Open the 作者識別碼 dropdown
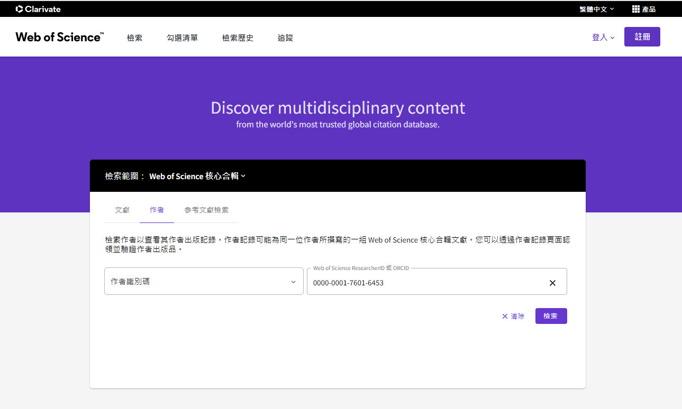Screen dimensions: 682x409 tap(204, 281)
